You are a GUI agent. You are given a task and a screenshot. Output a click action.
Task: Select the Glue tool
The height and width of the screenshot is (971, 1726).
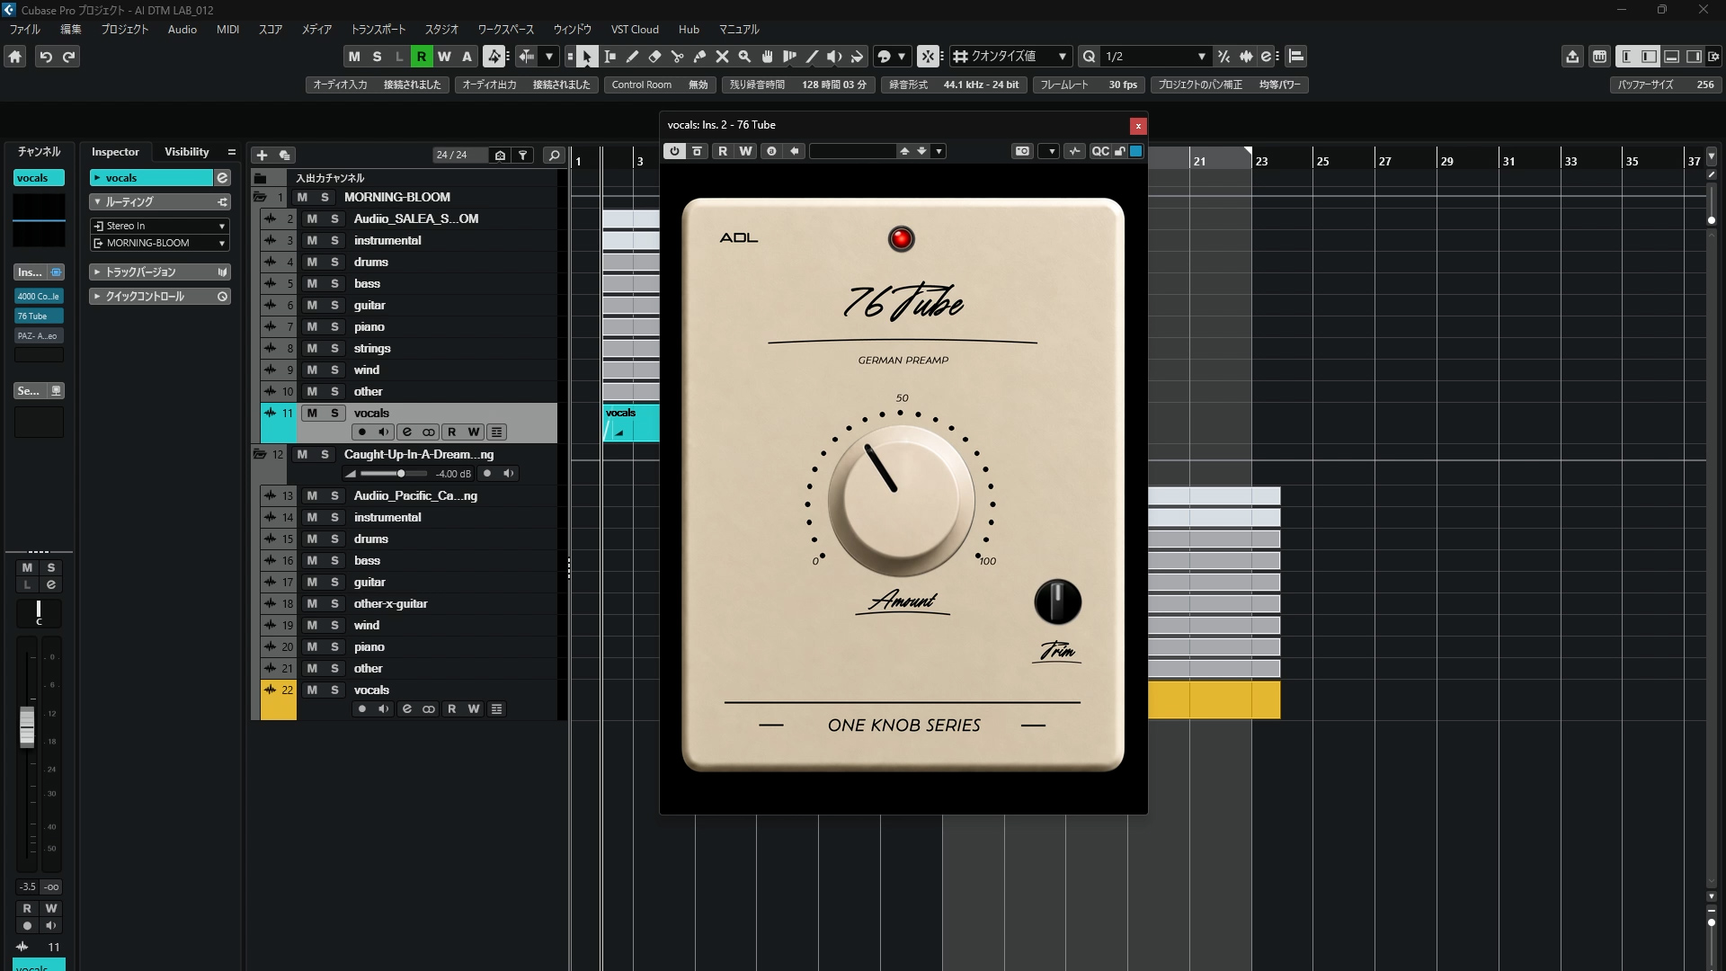[x=699, y=57]
